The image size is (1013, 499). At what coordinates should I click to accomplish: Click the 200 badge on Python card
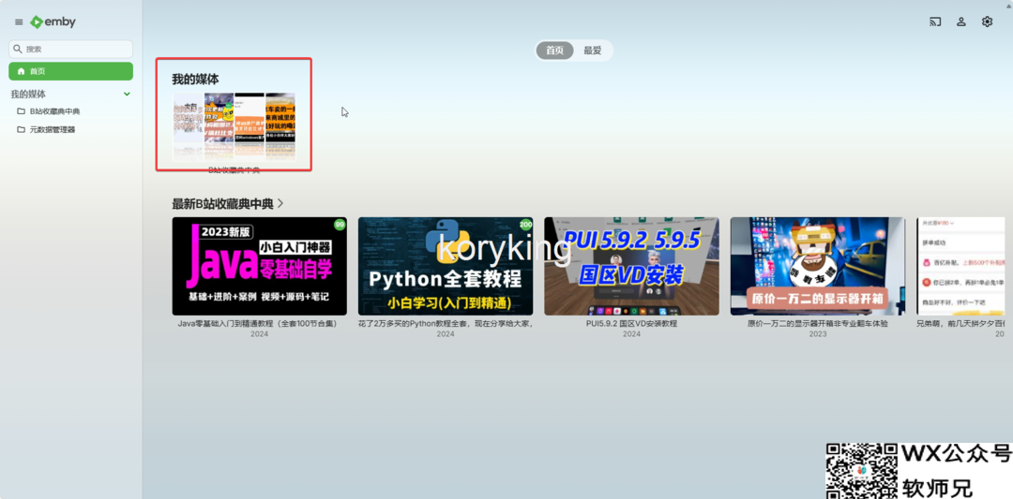tap(525, 225)
